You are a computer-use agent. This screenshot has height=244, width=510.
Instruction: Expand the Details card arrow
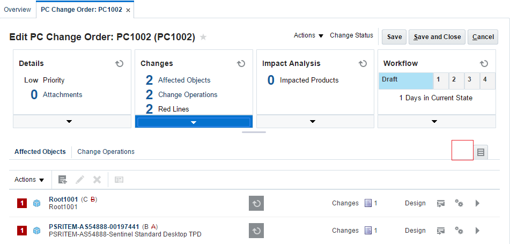[x=69, y=122]
